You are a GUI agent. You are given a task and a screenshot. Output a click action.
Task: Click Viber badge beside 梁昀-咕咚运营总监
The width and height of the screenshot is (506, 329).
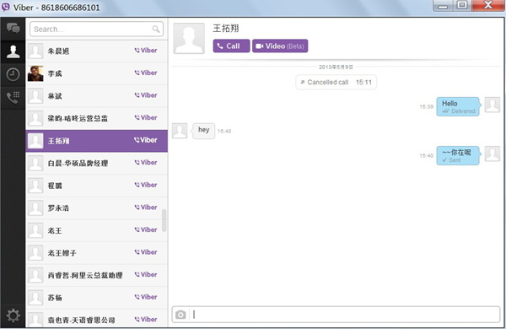pyautogui.click(x=146, y=117)
